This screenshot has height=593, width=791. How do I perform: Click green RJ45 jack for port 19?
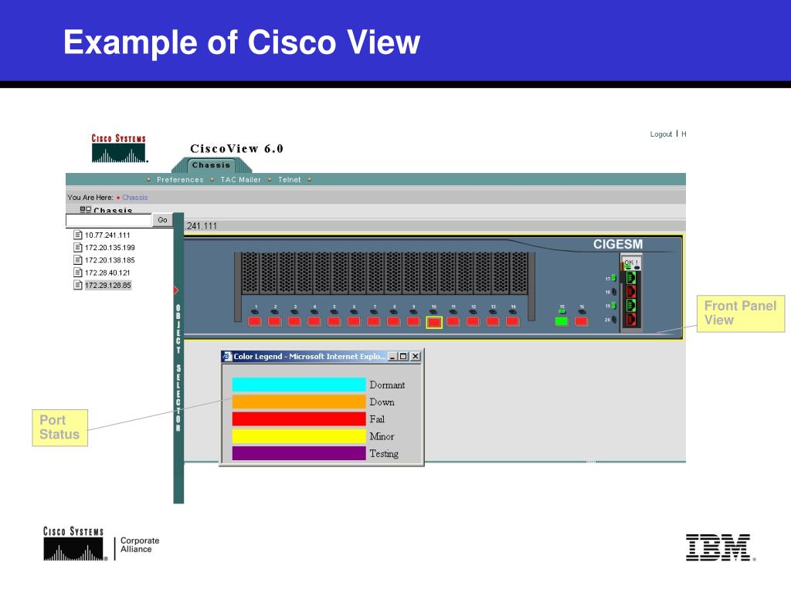(x=631, y=305)
